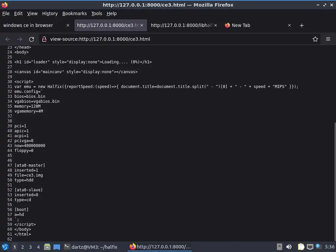The width and height of the screenshot is (336, 252).
Task: Click the insecure connection lock icon
Action: pyautogui.click(x=44, y=39)
